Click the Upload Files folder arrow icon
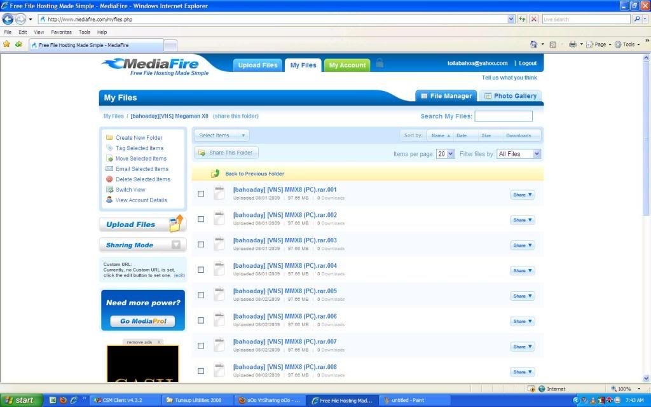The height and width of the screenshot is (407, 651). (x=177, y=223)
